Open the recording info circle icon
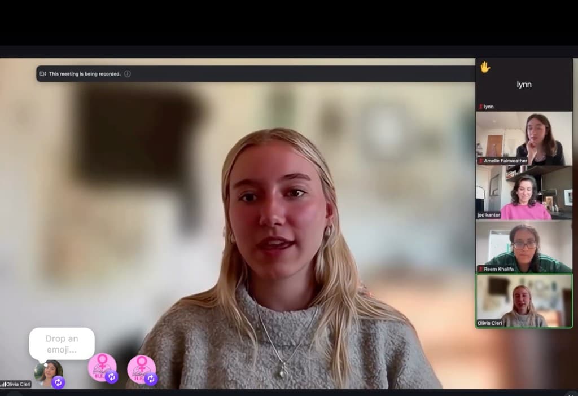This screenshot has width=578, height=396. (x=127, y=74)
